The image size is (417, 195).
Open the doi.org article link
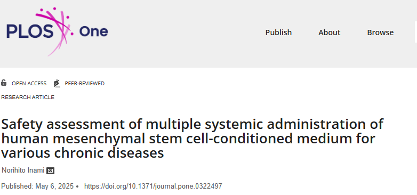tap(153, 186)
